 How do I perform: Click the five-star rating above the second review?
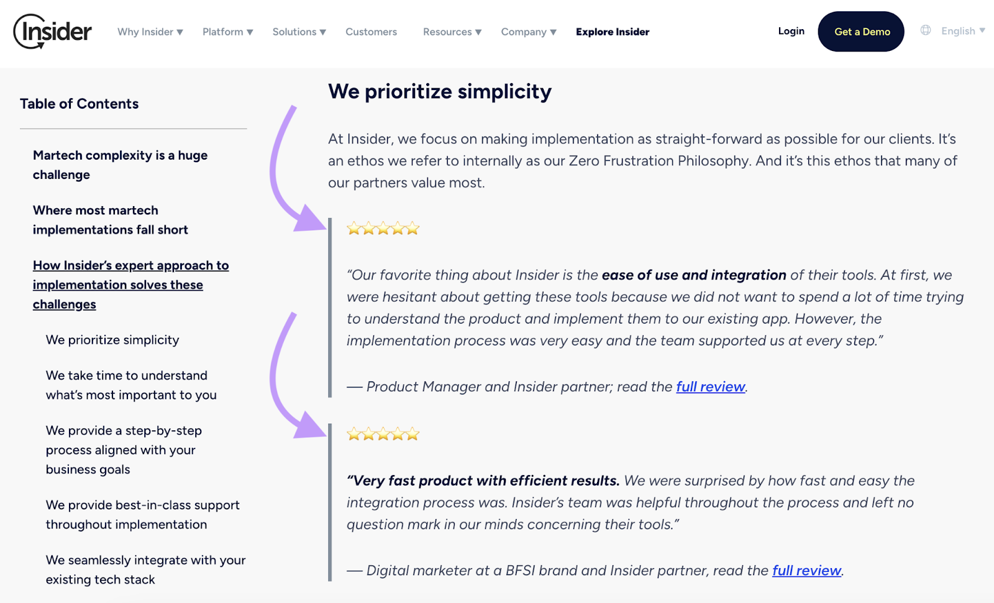(x=383, y=433)
